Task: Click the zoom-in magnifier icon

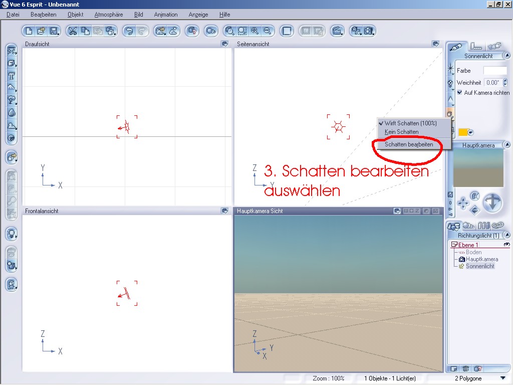Action: 255,31
